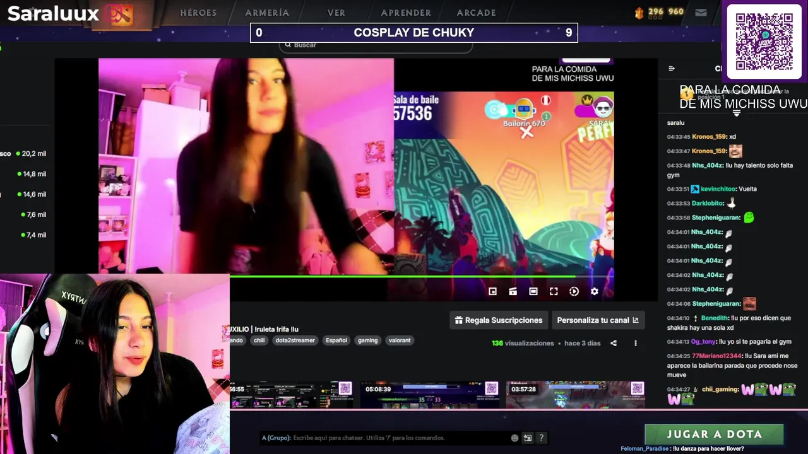Click Nhs_404z at 04:33:48 in chat
Viewport: 808px width, 454px height.
(708, 165)
